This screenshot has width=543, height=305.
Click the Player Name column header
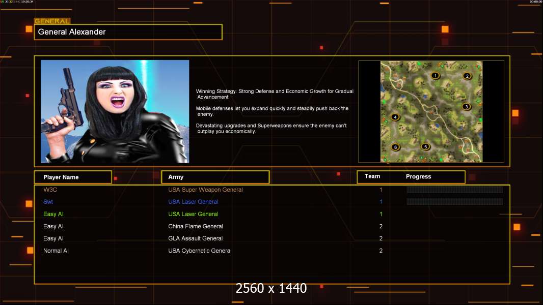(x=73, y=177)
